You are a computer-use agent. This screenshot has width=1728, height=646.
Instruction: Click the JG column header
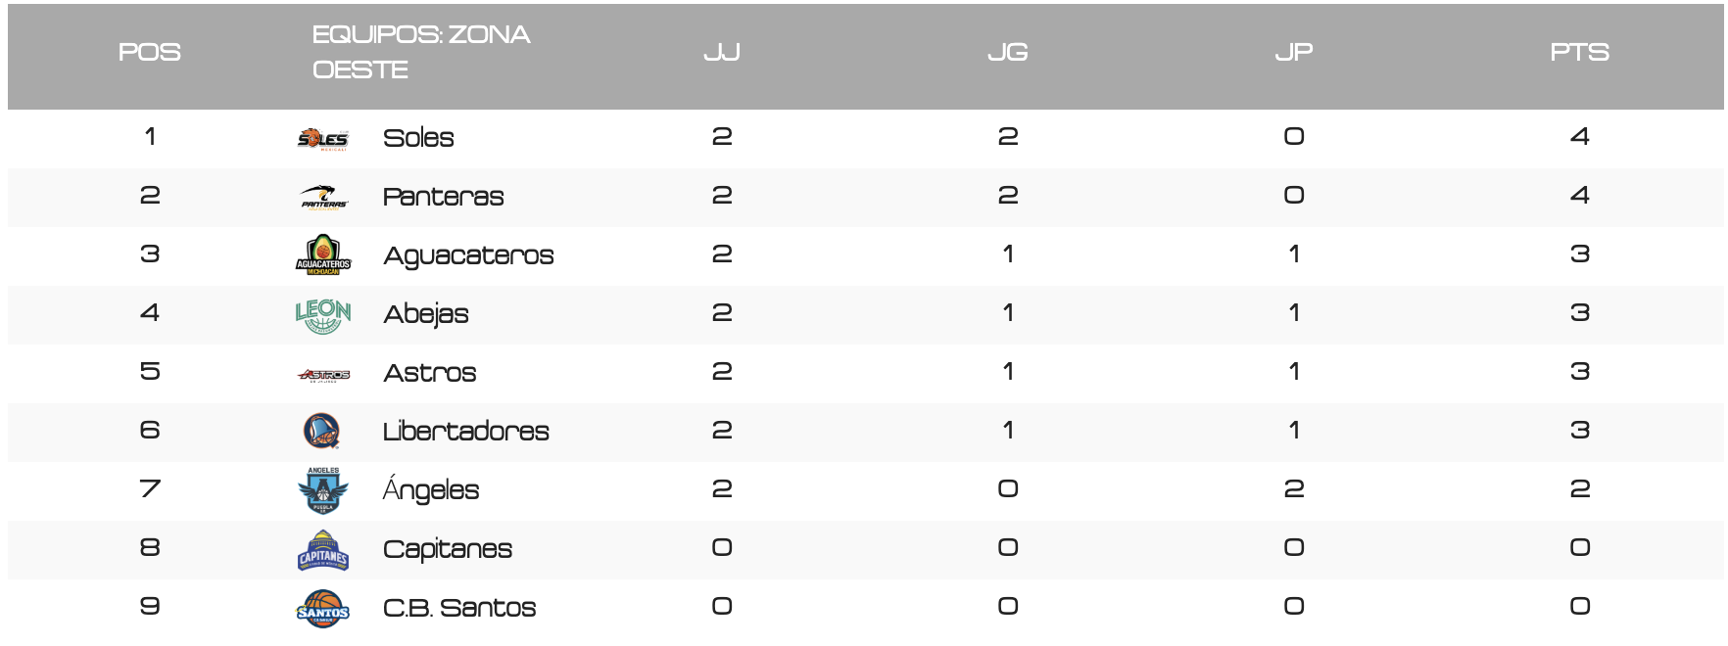click(1008, 53)
